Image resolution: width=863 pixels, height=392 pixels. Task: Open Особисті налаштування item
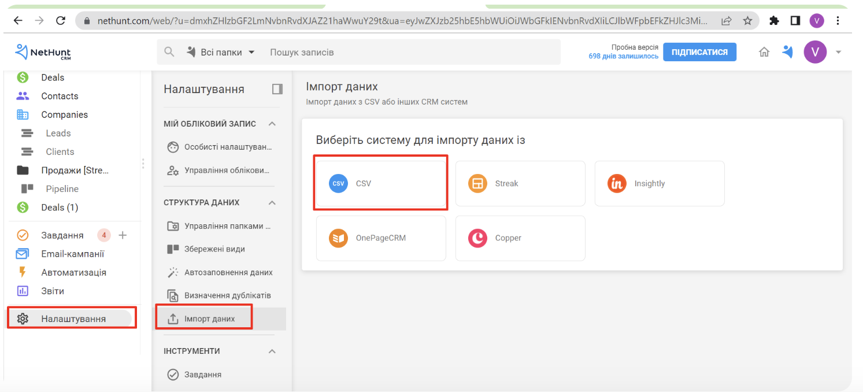click(x=220, y=147)
